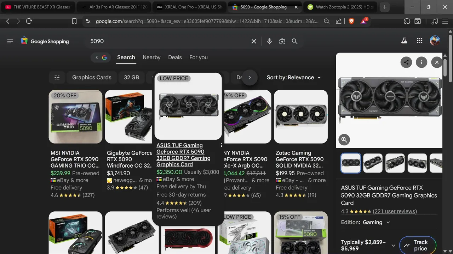Switch to Watch Zootopia 2 browser tab
The width and height of the screenshot is (453, 254).
coord(340,7)
